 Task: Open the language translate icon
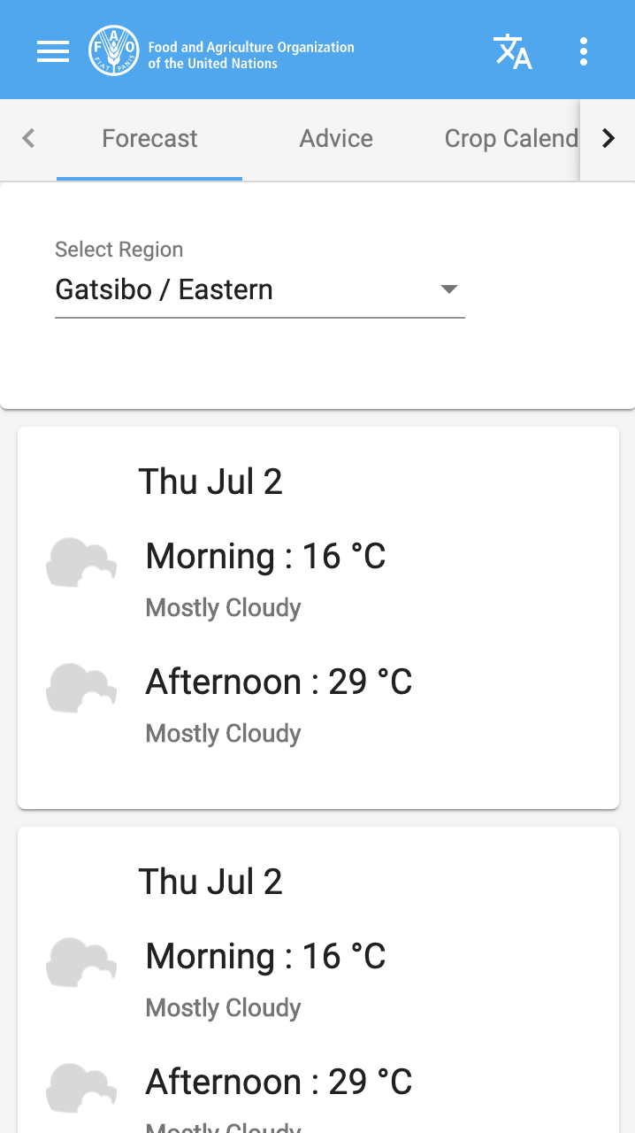point(513,51)
